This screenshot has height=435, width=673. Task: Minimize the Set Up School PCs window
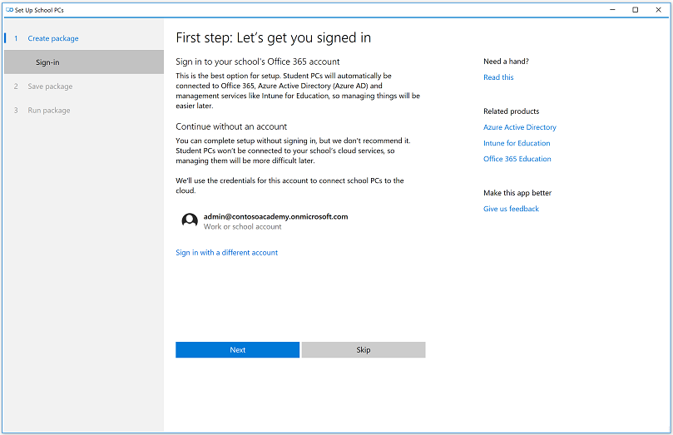point(612,10)
